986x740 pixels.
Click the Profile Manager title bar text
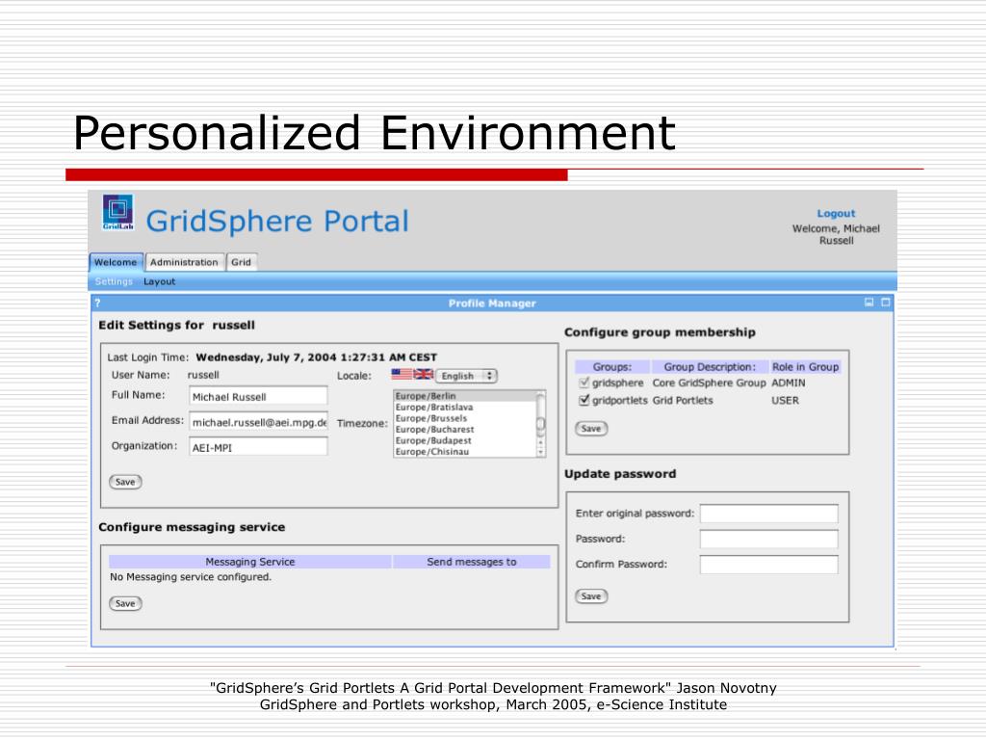[492, 304]
